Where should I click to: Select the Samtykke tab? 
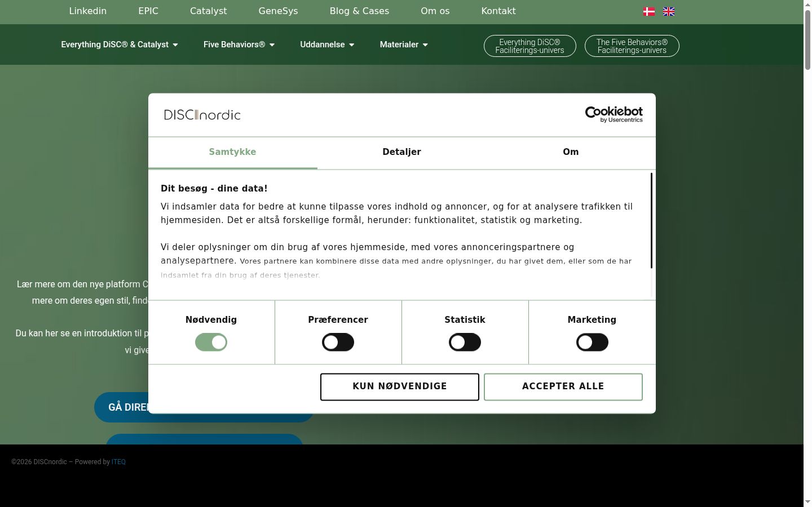coord(232,152)
